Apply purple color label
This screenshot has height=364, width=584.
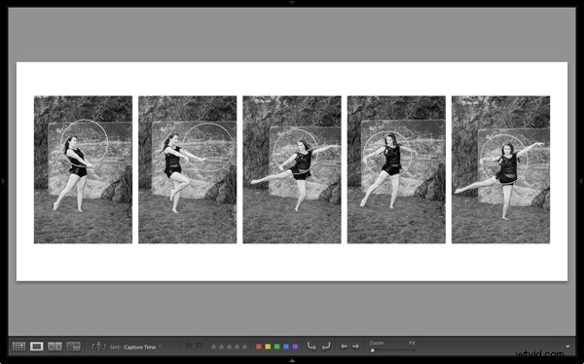pos(295,346)
